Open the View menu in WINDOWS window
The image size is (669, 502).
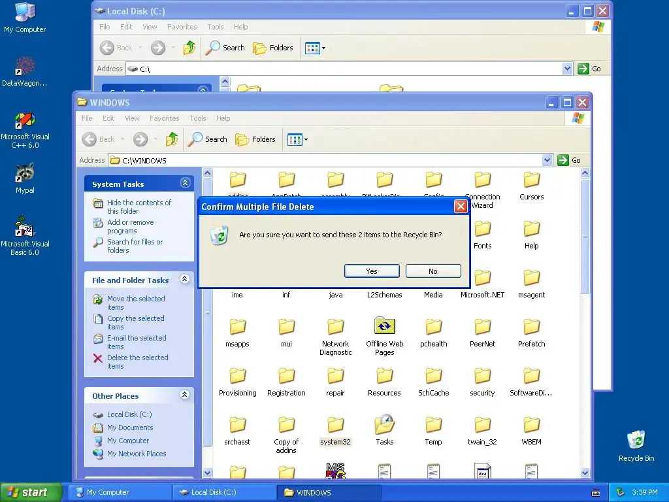coord(132,118)
